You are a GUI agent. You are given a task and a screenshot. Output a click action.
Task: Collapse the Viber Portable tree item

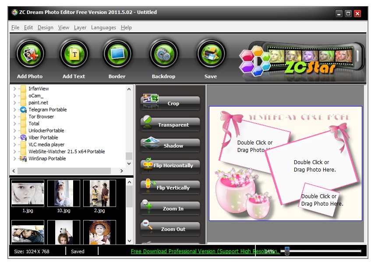pos(14,138)
